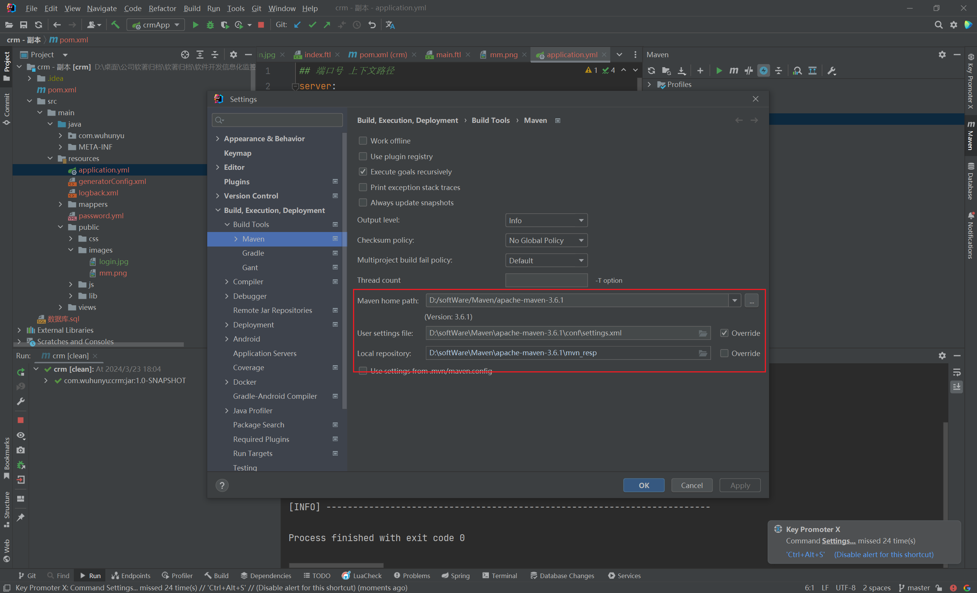Viewport: 977px width, 593px height.
Task: Click Cancel in Settings dialog
Action: [692, 485]
